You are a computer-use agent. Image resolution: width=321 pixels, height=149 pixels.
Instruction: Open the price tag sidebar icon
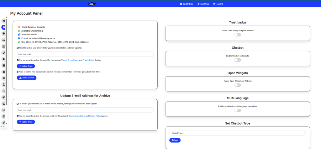[4, 33]
